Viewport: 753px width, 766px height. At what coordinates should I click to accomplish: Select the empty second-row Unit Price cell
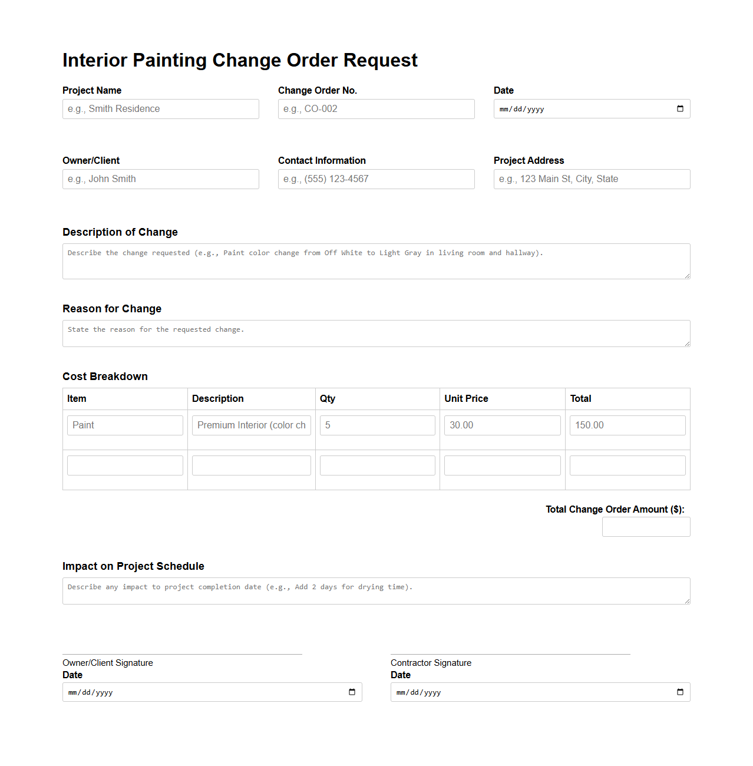click(x=502, y=465)
